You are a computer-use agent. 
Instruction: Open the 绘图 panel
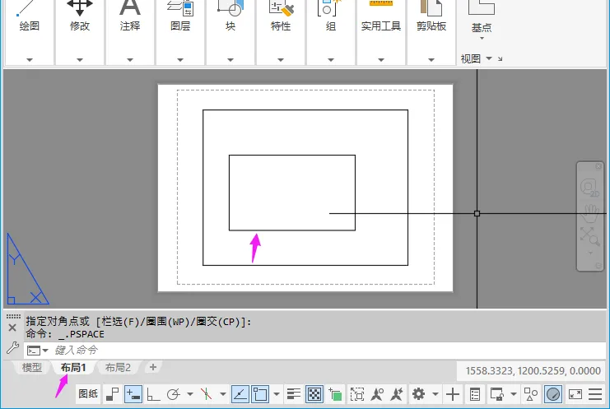click(x=30, y=26)
